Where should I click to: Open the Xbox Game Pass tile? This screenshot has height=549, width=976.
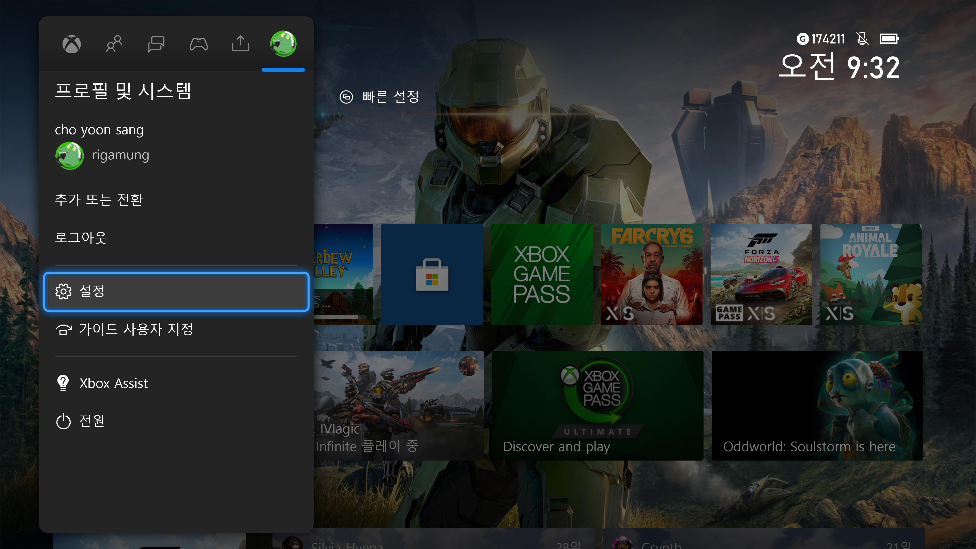tap(542, 274)
